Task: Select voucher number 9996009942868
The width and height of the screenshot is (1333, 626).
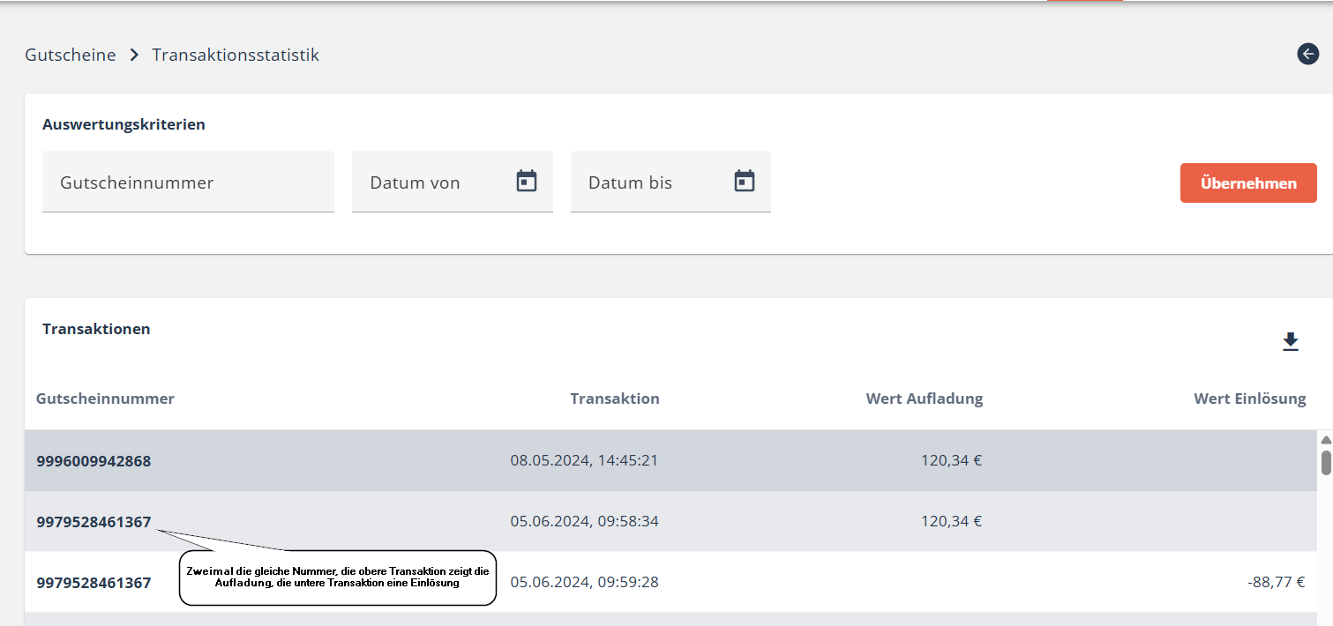Action: pyautogui.click(x=94, y=461)
